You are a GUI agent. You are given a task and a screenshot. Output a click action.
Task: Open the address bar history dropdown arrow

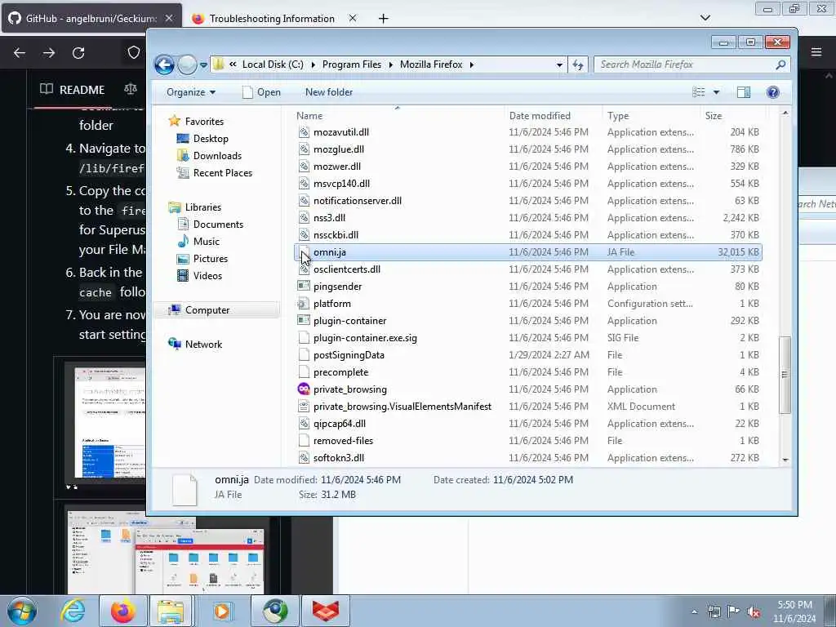[559, 64]
